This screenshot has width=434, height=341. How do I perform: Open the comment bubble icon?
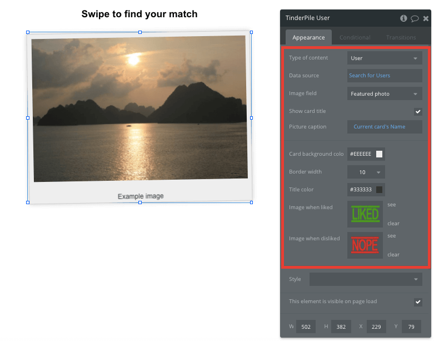click(415, 18)
